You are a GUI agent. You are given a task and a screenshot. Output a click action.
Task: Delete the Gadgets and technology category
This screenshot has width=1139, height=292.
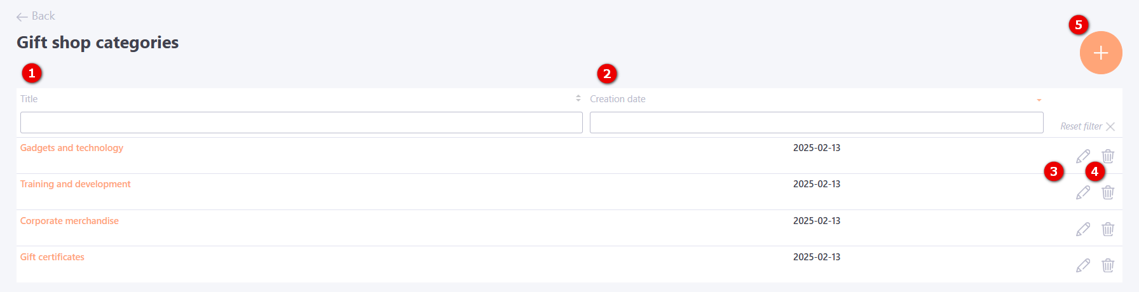pos(1108,156)
